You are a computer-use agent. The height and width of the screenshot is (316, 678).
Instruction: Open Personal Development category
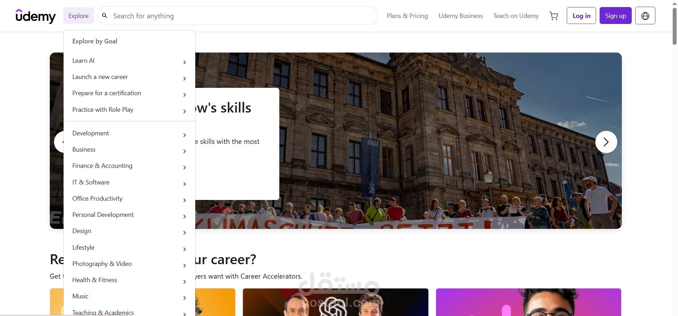[129, 215]
